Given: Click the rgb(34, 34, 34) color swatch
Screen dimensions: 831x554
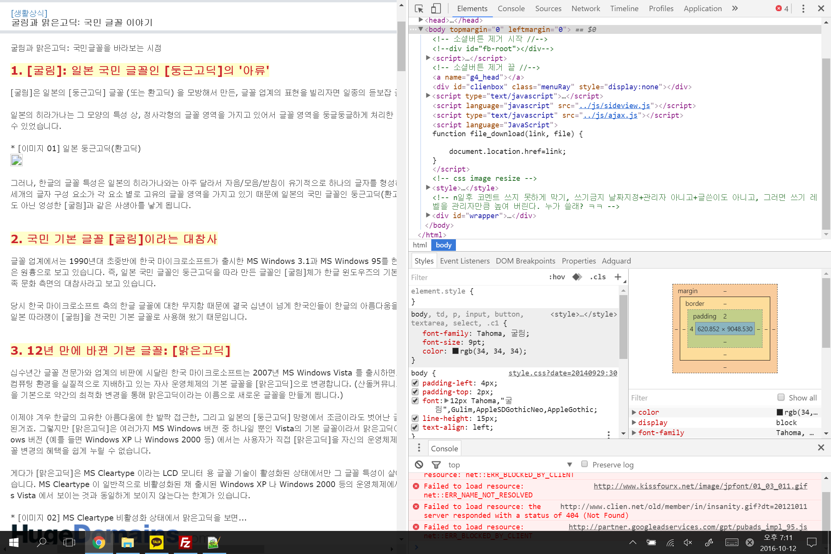Looking at the screenshot, I should (x=456, y=351).
